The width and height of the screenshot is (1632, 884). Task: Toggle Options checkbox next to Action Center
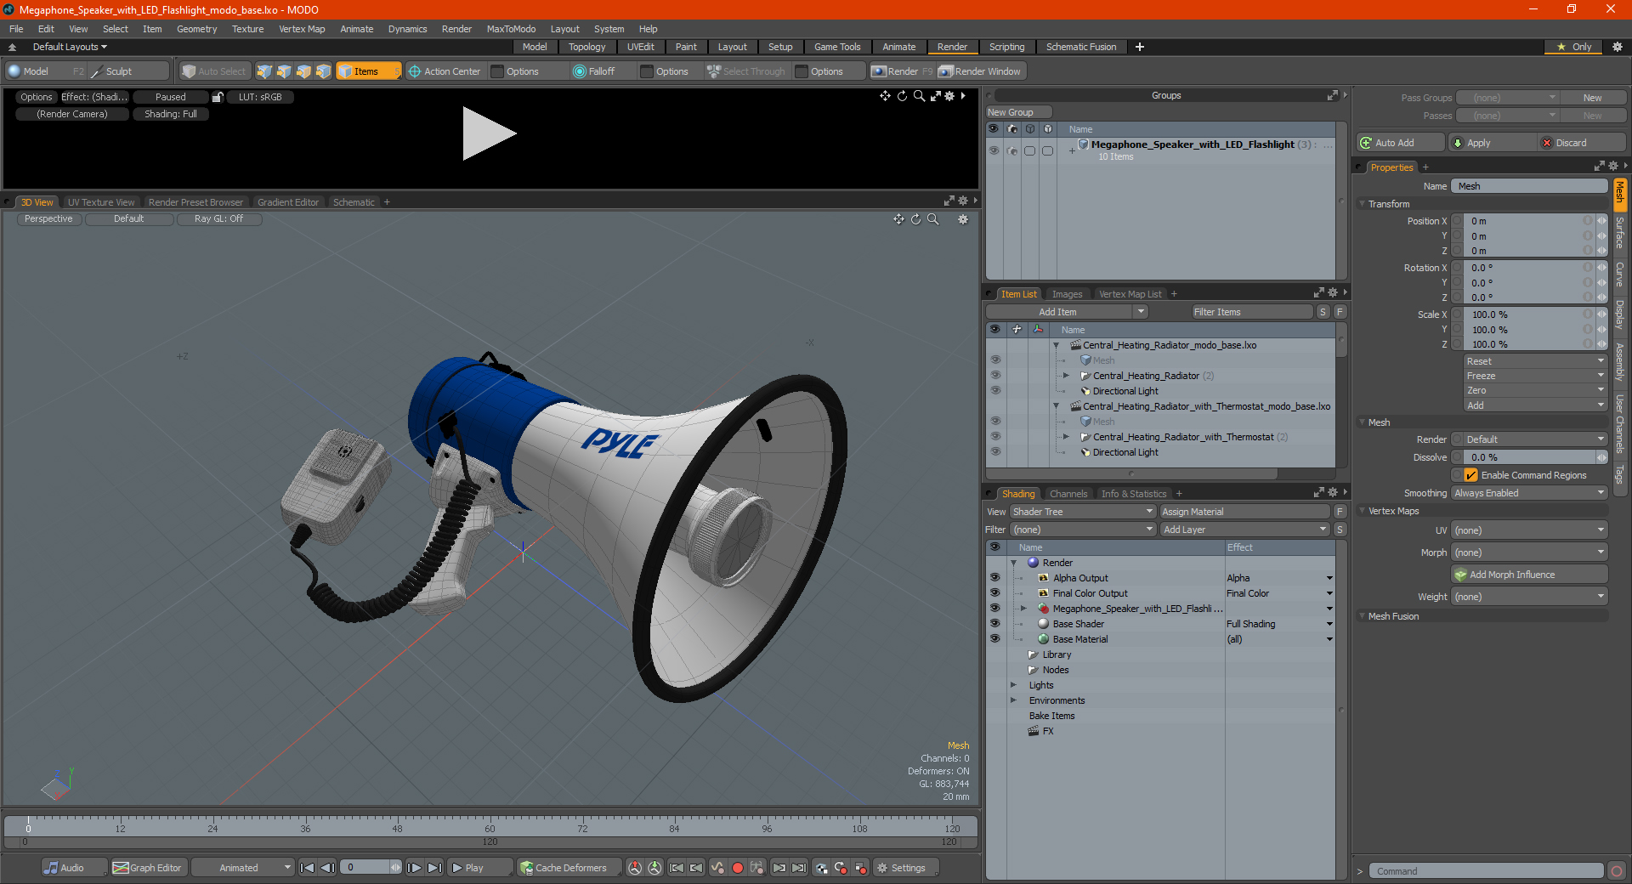(498, 71)
